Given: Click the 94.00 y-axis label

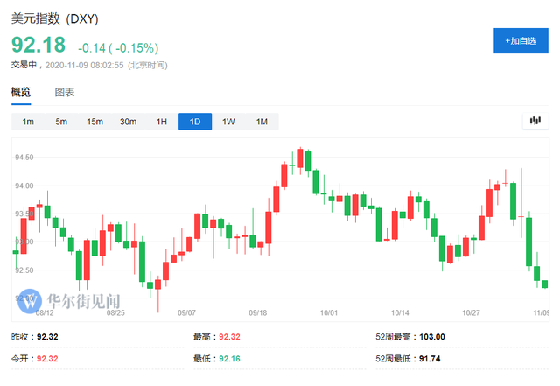Looking at the screenshot, I should [x=24, y=186].
